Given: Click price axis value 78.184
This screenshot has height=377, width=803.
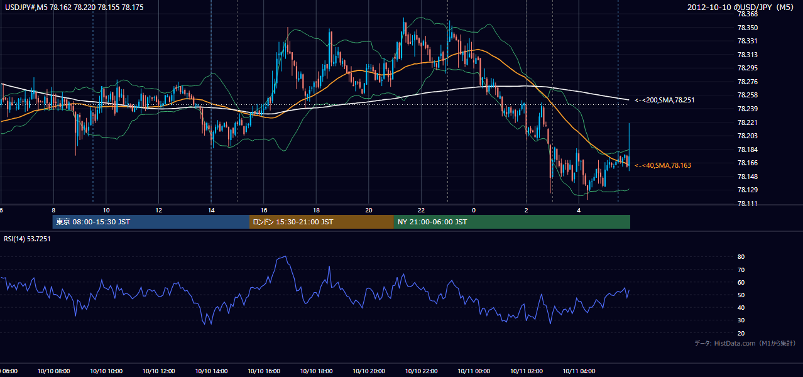Looking at the screenshot, I should click(748, 150).
